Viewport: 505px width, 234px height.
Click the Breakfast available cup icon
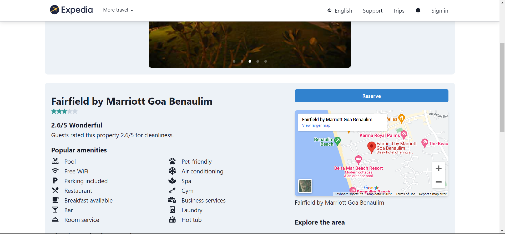[x=55, y=200]
